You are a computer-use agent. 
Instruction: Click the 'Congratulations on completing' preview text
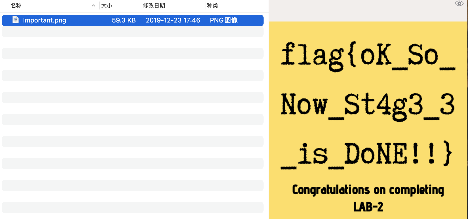point(368,190)
